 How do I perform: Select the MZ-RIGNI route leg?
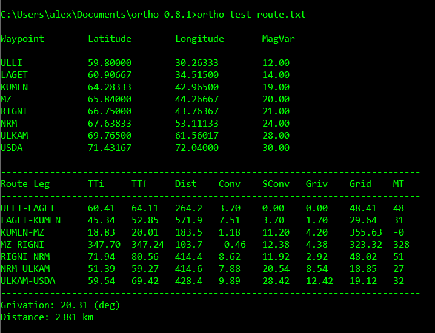click(22, 245)
